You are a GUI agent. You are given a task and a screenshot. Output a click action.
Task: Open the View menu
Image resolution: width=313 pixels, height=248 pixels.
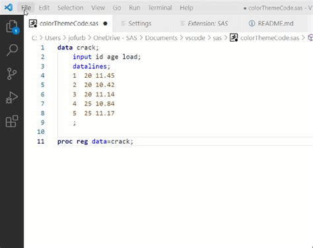click(x=98, y=8)
